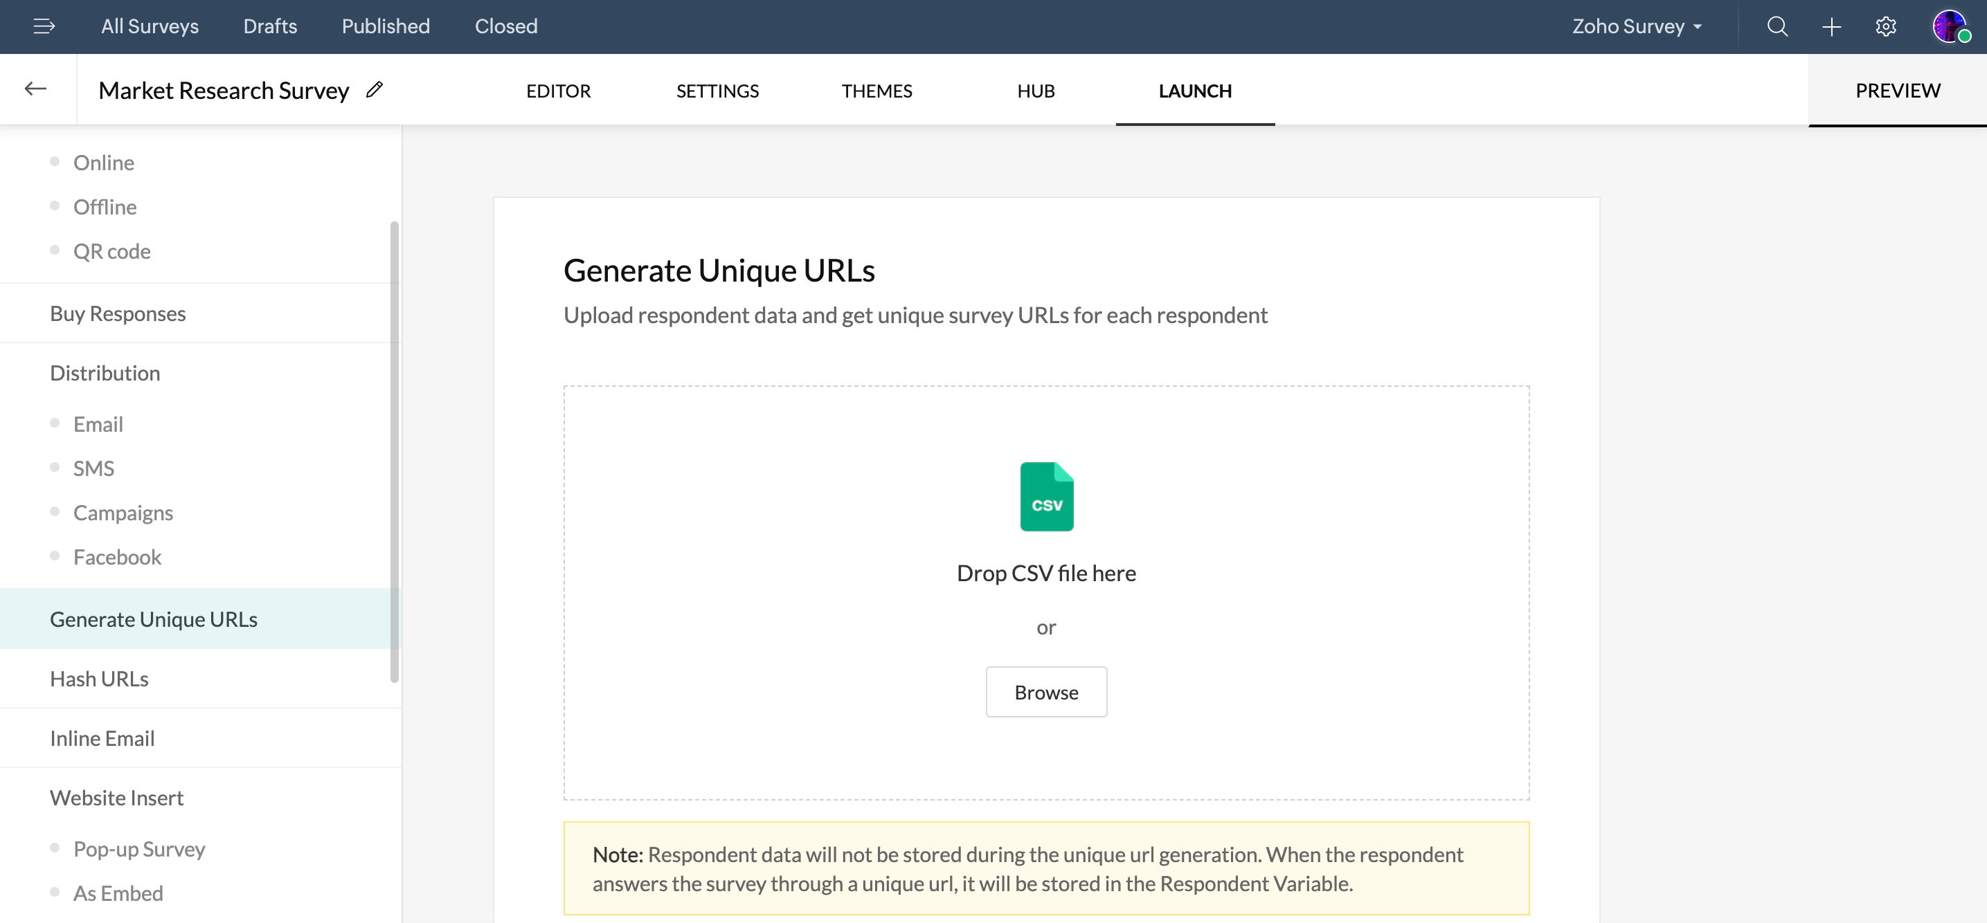
Task: Select QR code option in sidebar
Action: tap(112, 251)
